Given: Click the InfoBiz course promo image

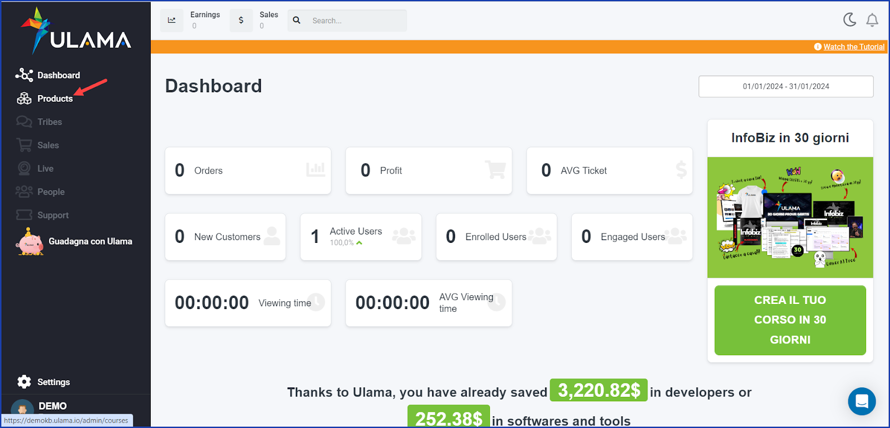Looking at the screenshot, I should (790, 217).
